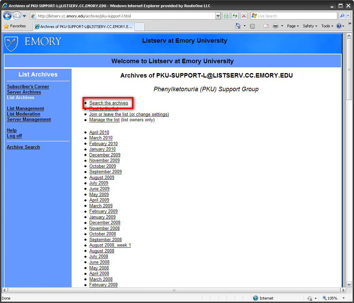Expand the Print dropdown arrow
Image resolution: width=354 pixels, height=303 pixels.
282,26
